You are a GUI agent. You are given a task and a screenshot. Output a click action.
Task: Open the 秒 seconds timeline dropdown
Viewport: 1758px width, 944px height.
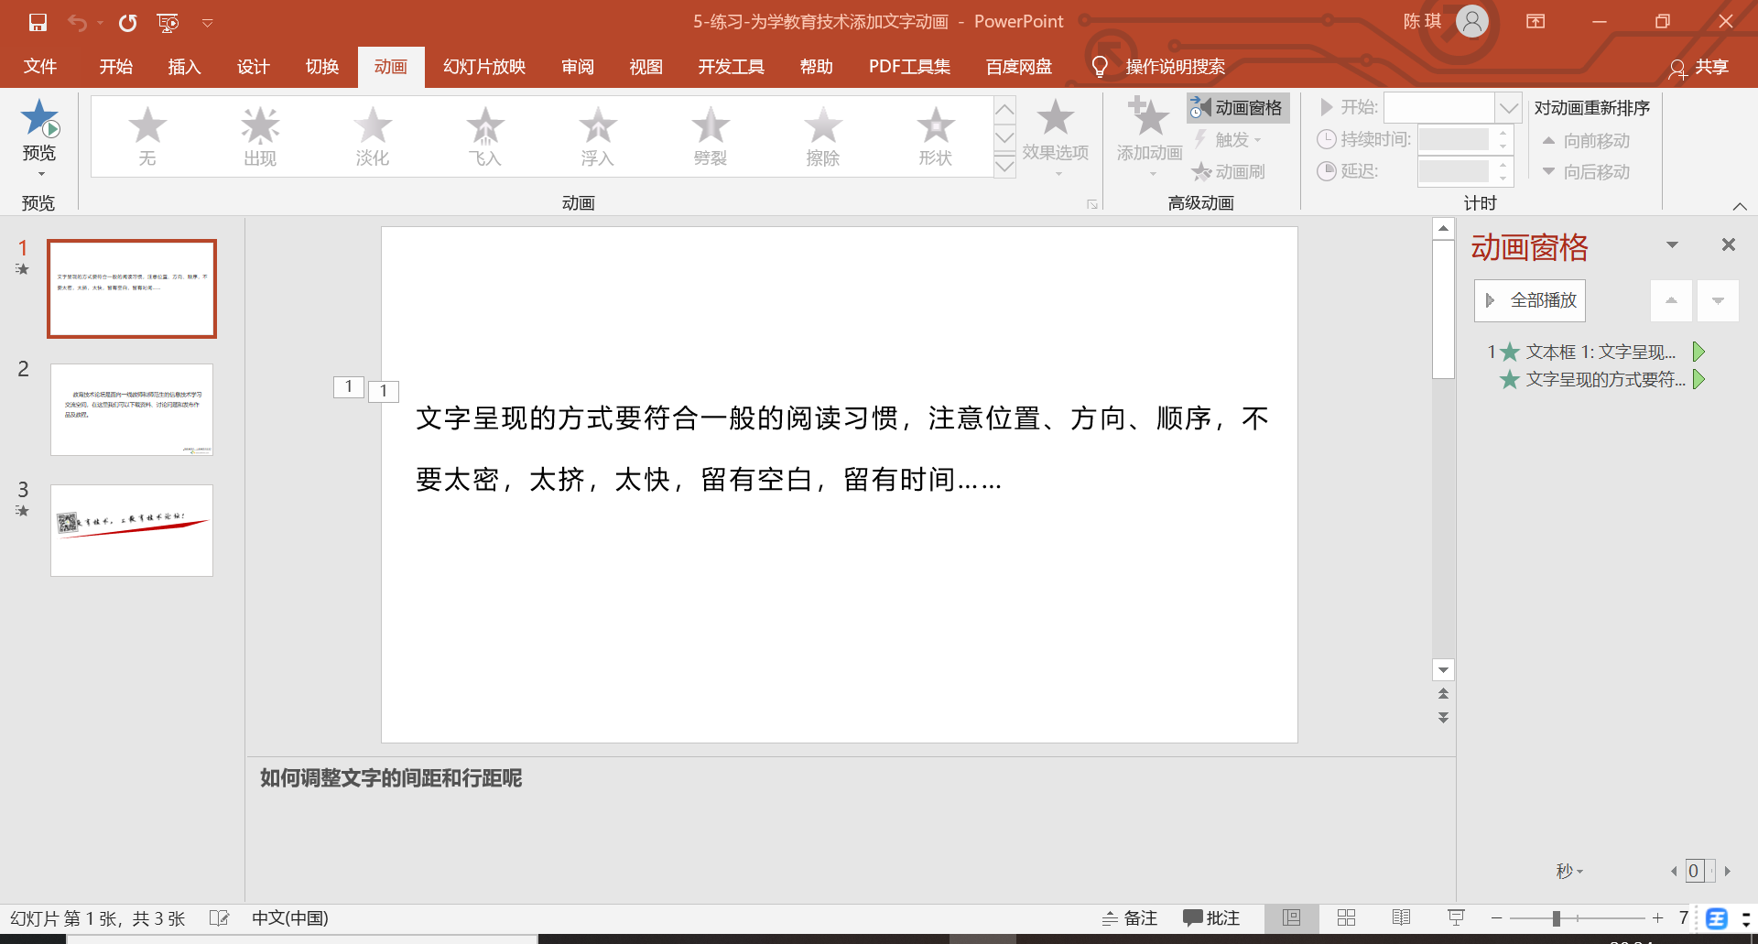pyautogui.click(x=1569, y=871)
